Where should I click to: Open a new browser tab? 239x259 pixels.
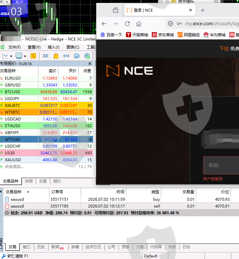(203, 10)
